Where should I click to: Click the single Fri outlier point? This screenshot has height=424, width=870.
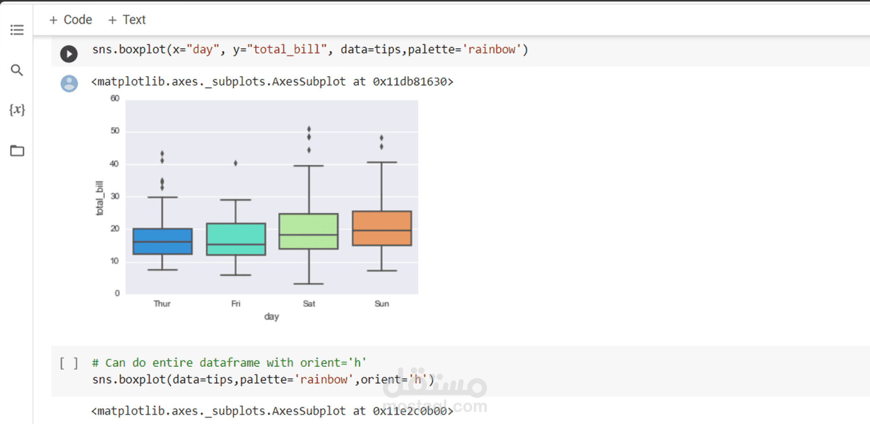click(x=236, y=163)
